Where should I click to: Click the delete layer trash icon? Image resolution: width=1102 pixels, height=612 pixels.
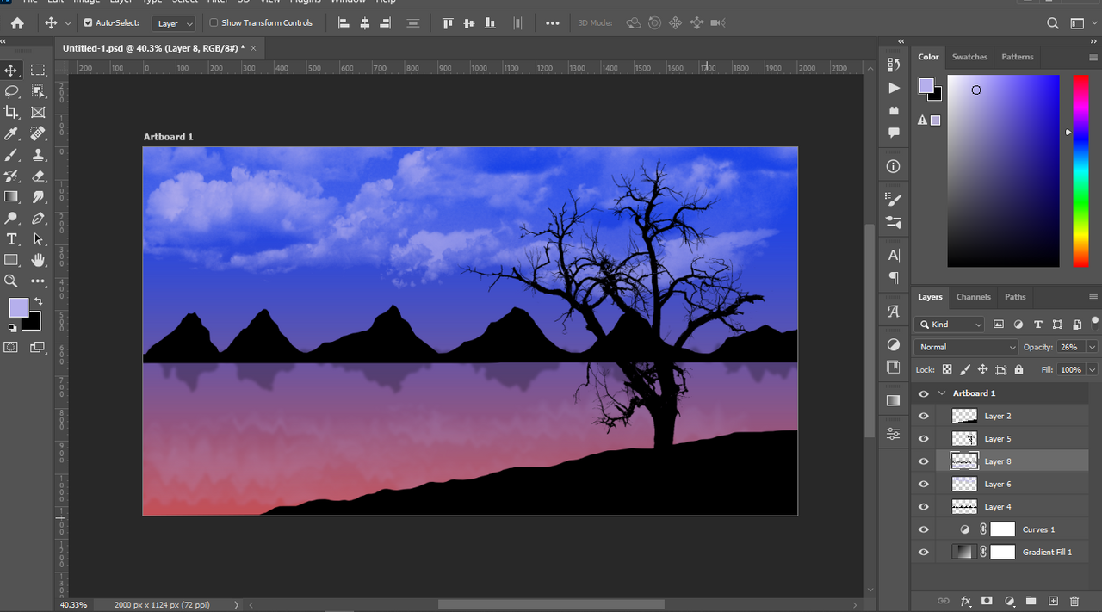(x=1074, y=601)
